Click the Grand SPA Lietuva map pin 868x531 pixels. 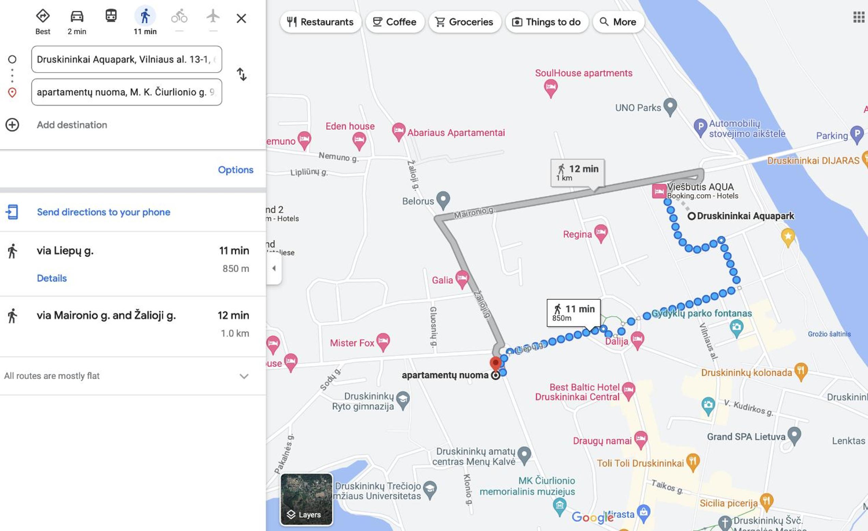pyautogui.click(x=794, y=436)
